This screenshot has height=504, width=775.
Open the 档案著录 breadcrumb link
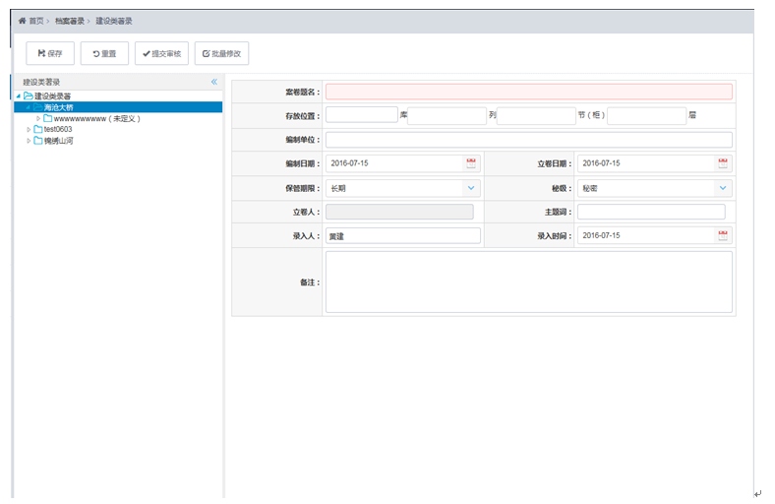69,21
